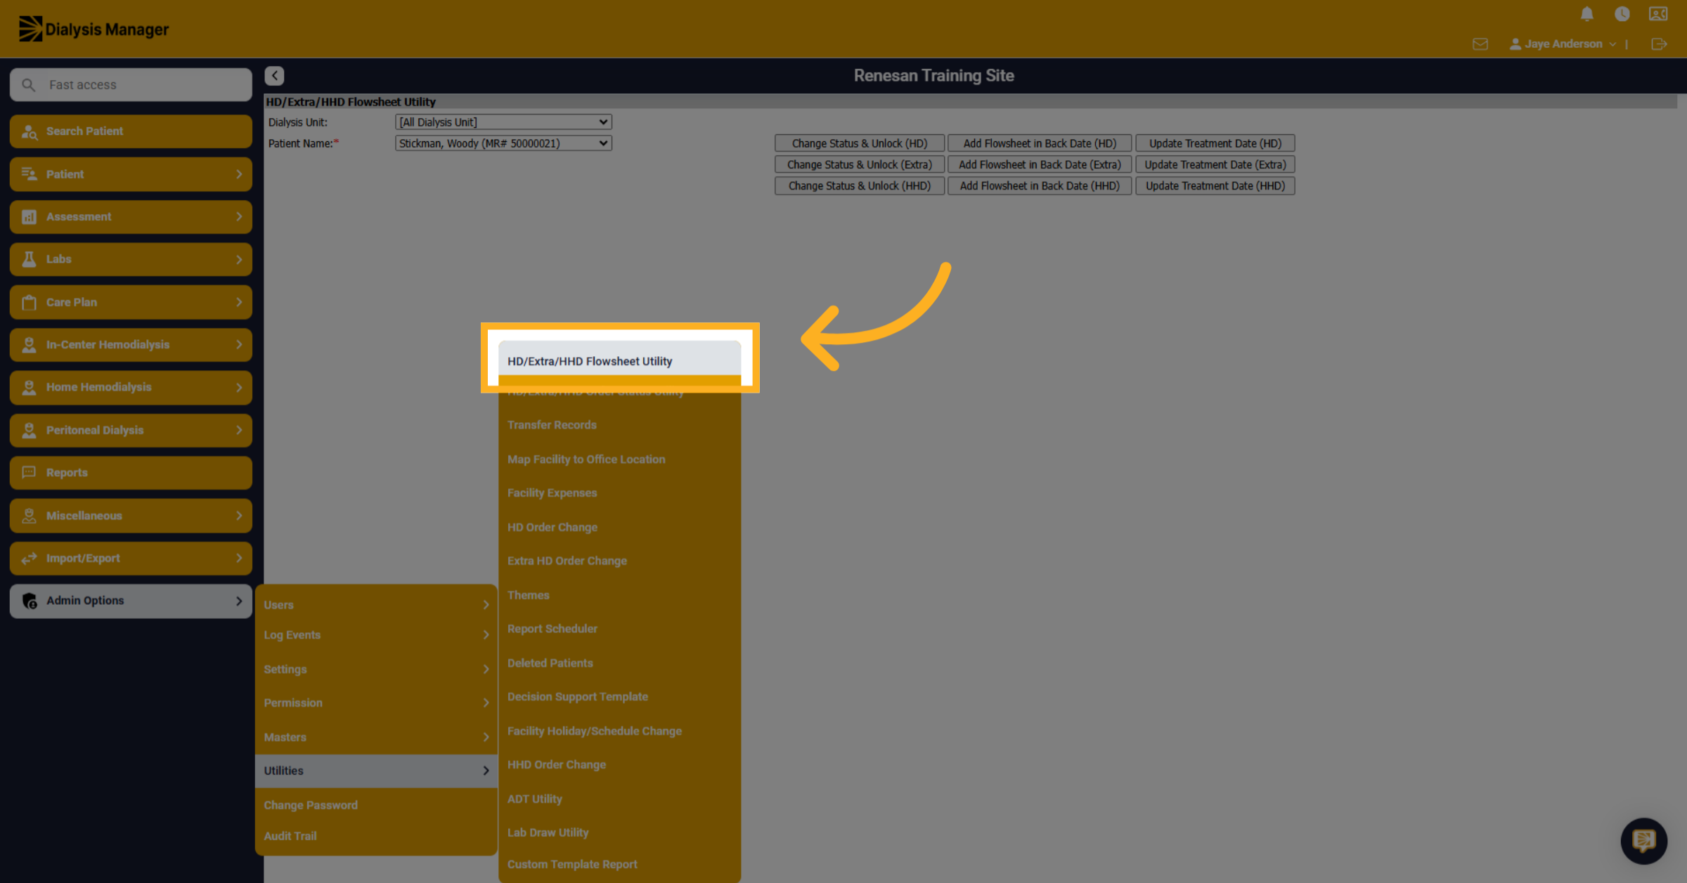The width and height of the screenshot is (1687, 883).
Task: Collapse sidebar with the back arrow icon
Action: (275, 75)
